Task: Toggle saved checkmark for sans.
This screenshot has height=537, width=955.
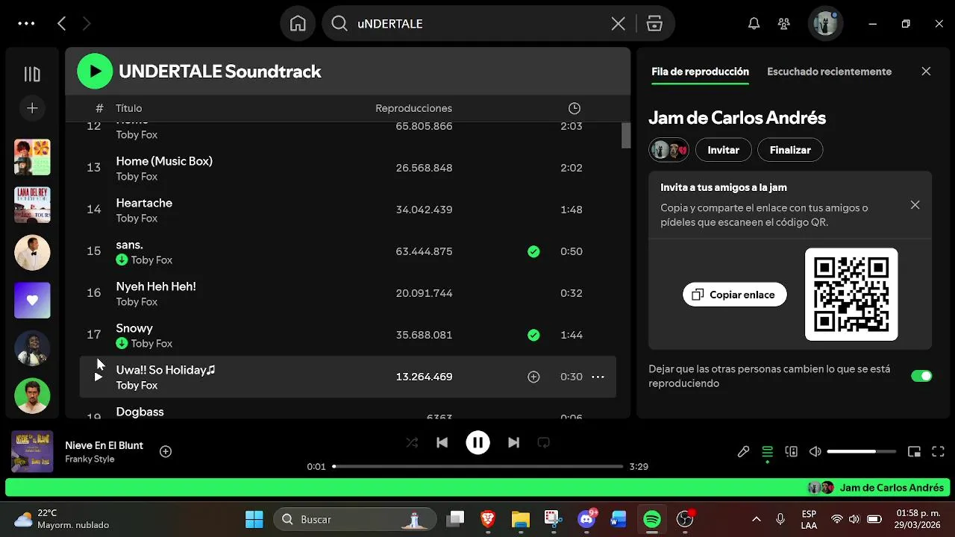Action: click(533, 251)
